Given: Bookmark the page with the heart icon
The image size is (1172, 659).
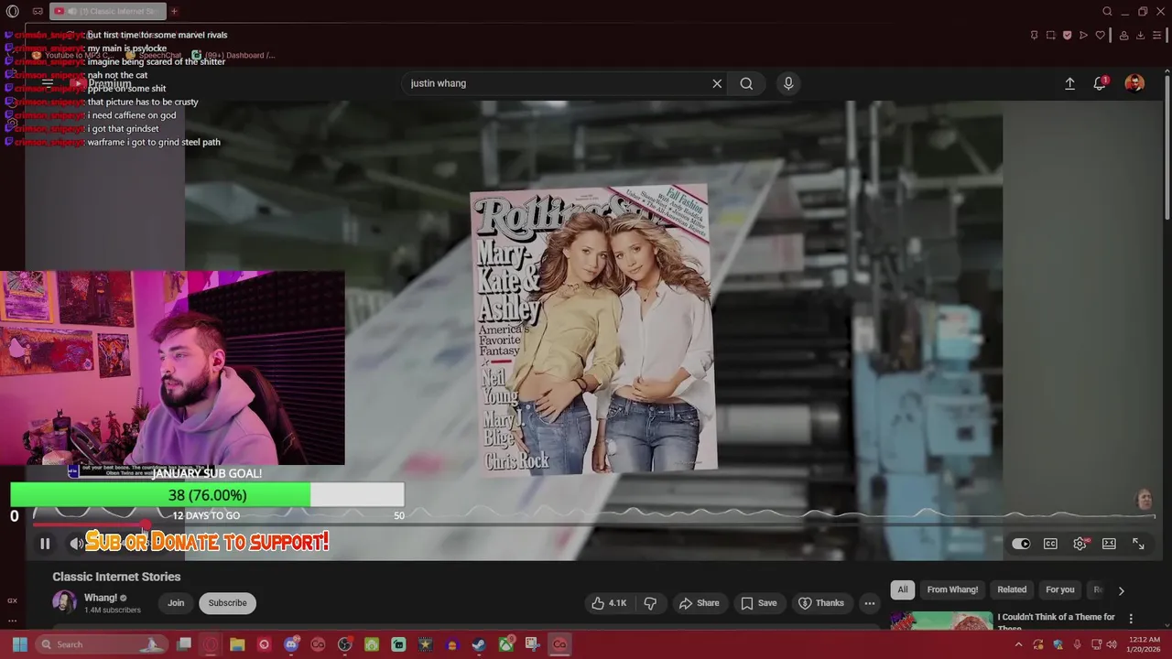Looking at the screenshot, I should (1101, 36).
